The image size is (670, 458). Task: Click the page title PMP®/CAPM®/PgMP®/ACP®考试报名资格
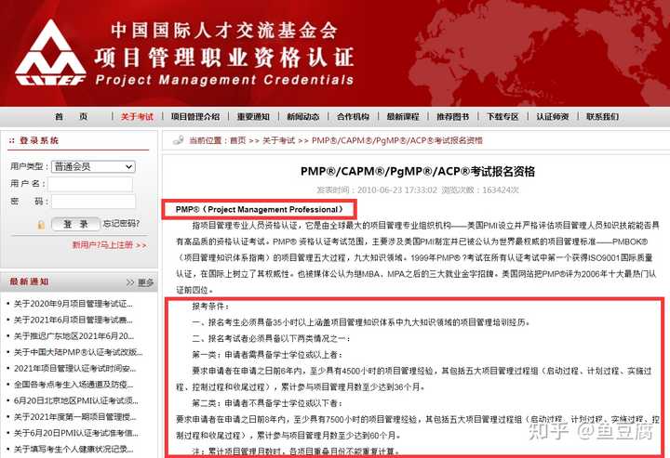pyautogui.click(x=418, y=172)
